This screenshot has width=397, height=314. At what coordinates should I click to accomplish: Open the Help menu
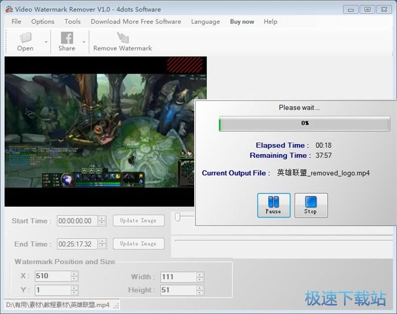pyautogui.click(x=270, y=22)
